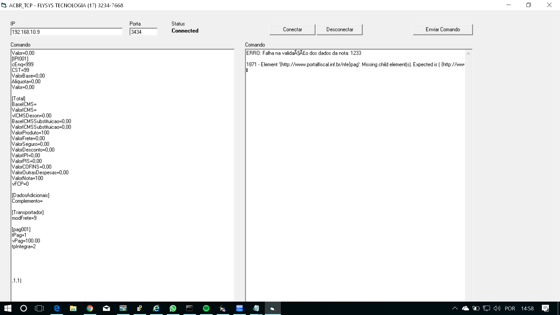Minimize the ACBR_TCP window
The width and height of the screenshot is (560, 315).
[508, 5]
